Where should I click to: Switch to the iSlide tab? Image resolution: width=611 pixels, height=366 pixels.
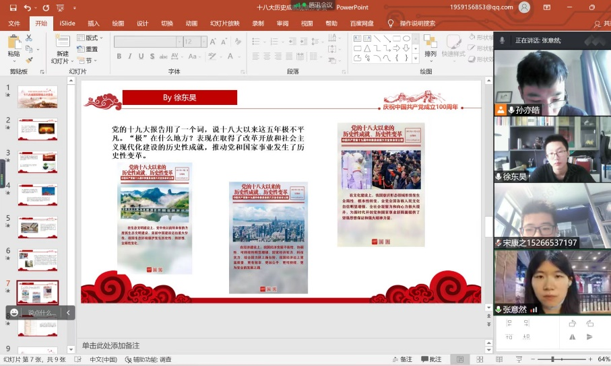pos(67,24)
